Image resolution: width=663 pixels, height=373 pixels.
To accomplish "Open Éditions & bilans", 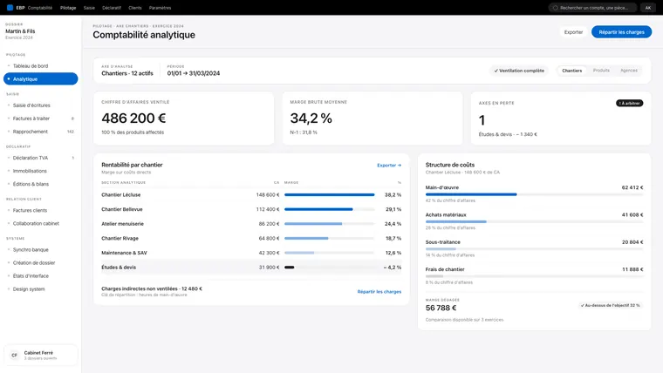I will point(41,184).
